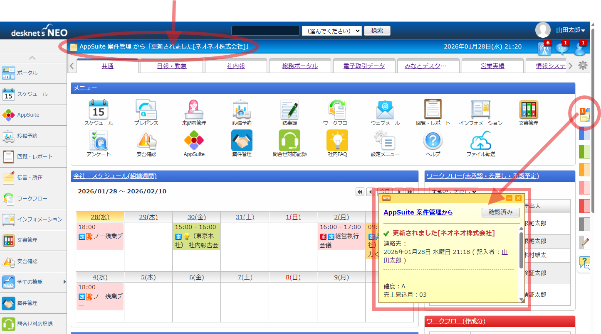Click the green color sticky note swatch
This screenshot has width=601, height=334.
[x=584, y=152]
